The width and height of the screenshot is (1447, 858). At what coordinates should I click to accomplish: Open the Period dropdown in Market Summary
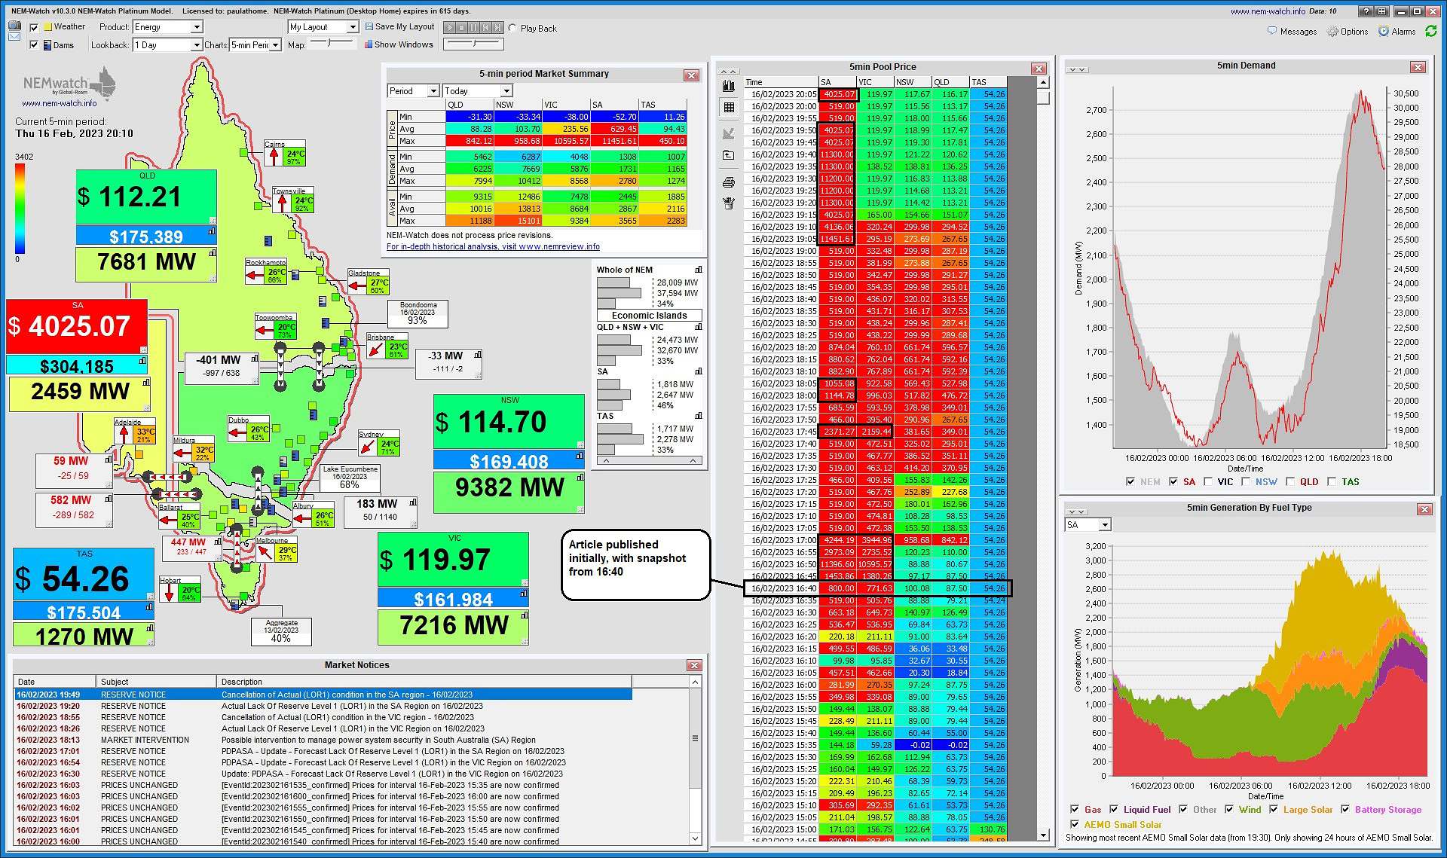pos(413,91)
